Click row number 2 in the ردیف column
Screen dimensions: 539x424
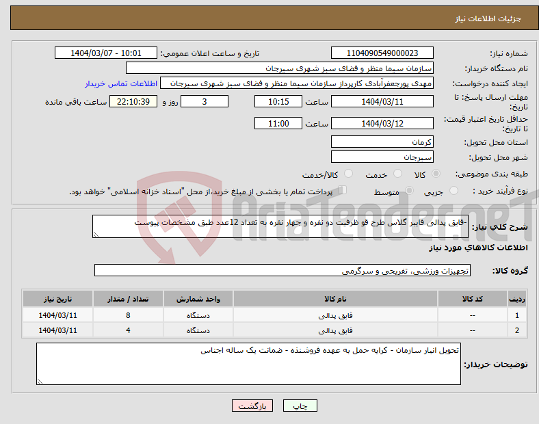point(517,330)
